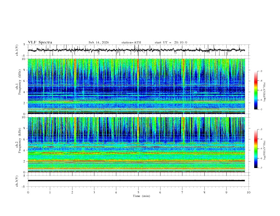Screen dimensions: 280x216
Task: Click the start UT 20:10:0 timestamp
Action: click(171, 42)
